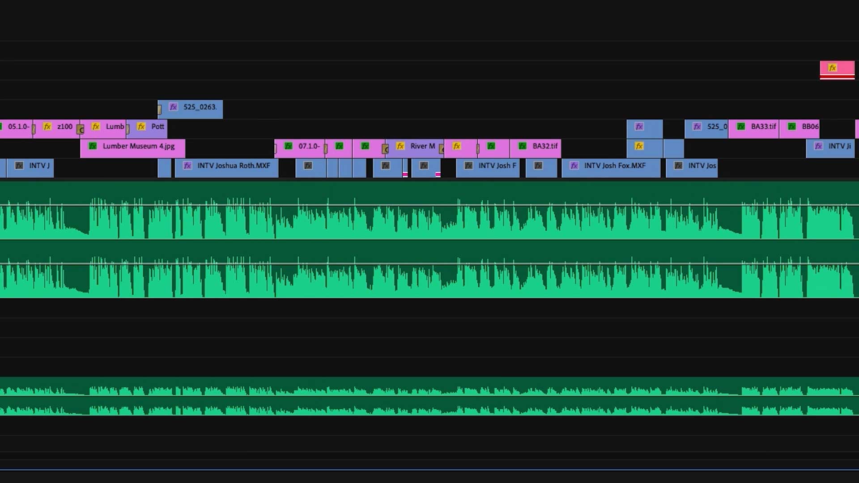This screenshot has height=483, width=859.
Task: Click the purple fx badge on the unlabeled blue clip
Action: coord(639,127)
